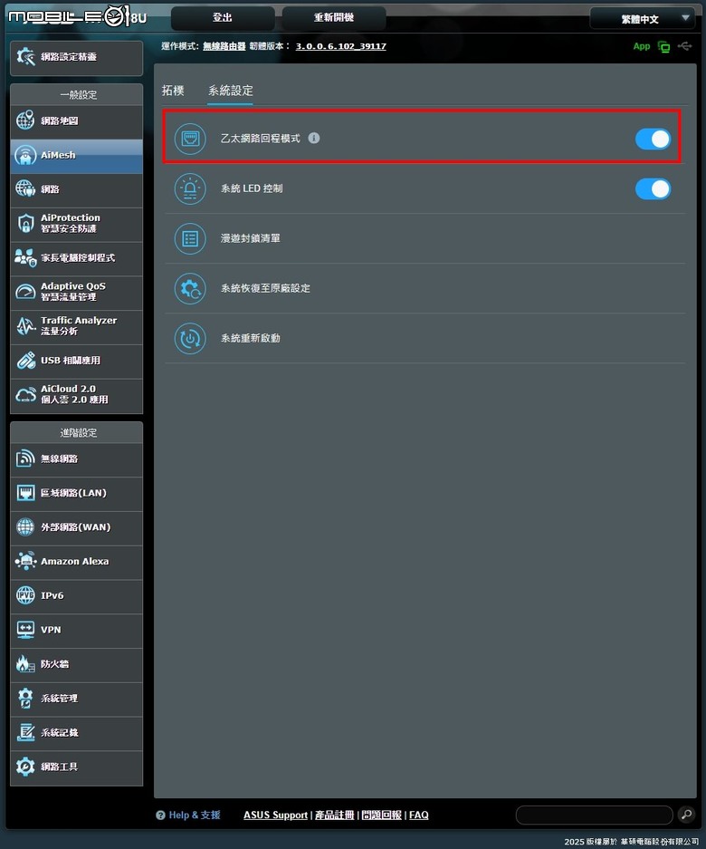Image resolution: width=706 pixels, height=849 pixels.
Task: Open the AiMesh menu item label
Action: [x=59, y=155]
